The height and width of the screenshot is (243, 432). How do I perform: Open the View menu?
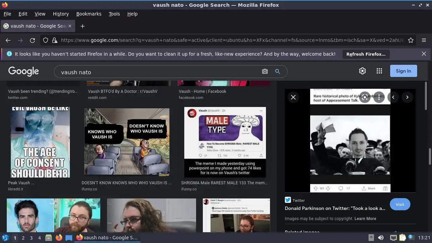[x=40, y=14]
